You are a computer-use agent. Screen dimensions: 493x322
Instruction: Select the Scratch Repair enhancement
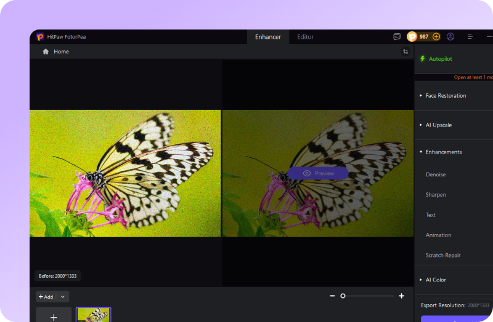(x=443, y=255)
